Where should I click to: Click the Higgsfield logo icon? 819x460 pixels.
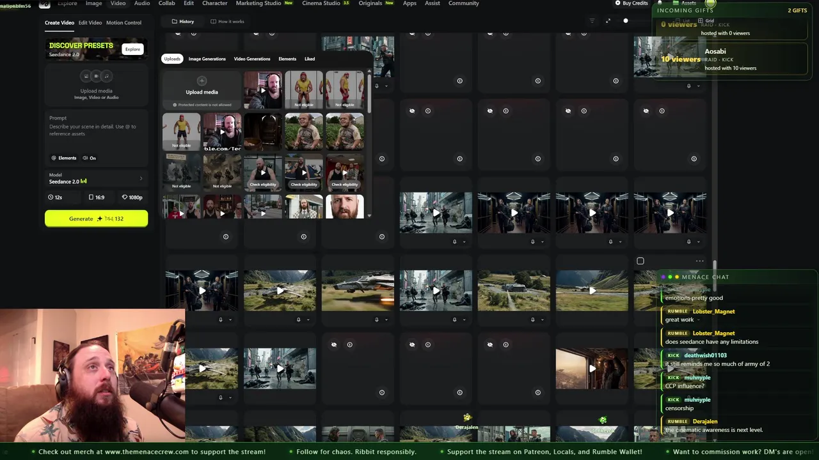[x=45, y=3]
